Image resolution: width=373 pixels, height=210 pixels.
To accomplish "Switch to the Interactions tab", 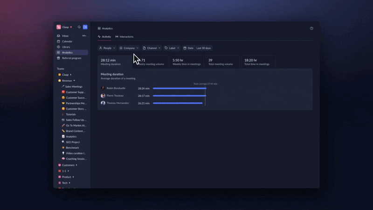I will pos(124,37).
